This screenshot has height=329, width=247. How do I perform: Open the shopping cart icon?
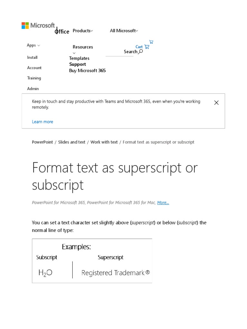pyautogui.click(x=147, y=47)
